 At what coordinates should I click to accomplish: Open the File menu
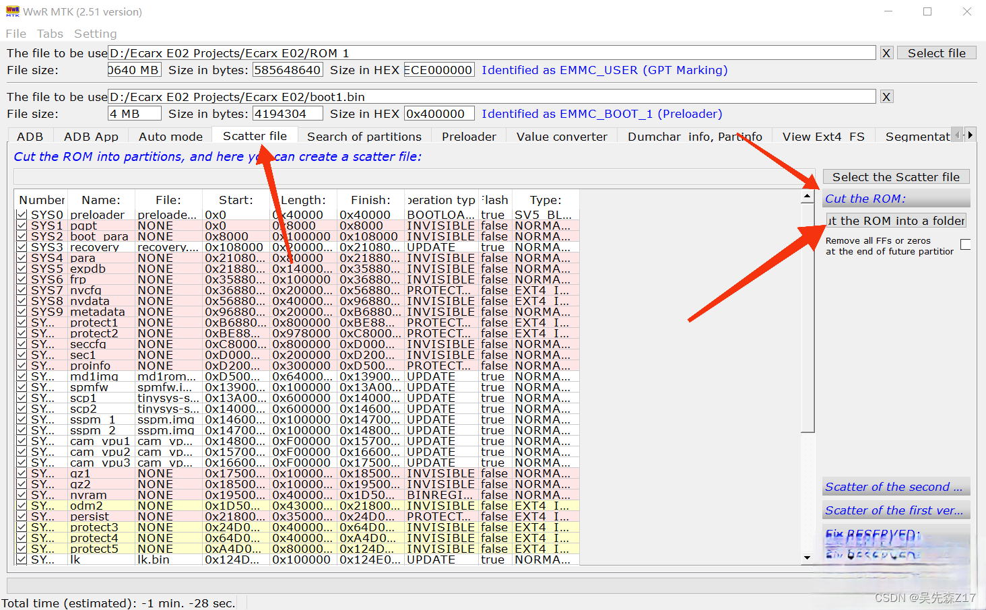pos(15,34)
